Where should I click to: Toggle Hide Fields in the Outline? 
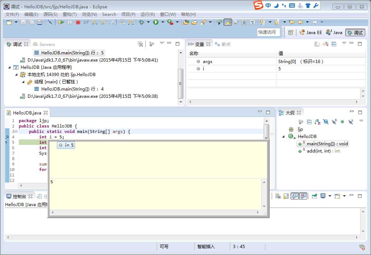point(326,122)
